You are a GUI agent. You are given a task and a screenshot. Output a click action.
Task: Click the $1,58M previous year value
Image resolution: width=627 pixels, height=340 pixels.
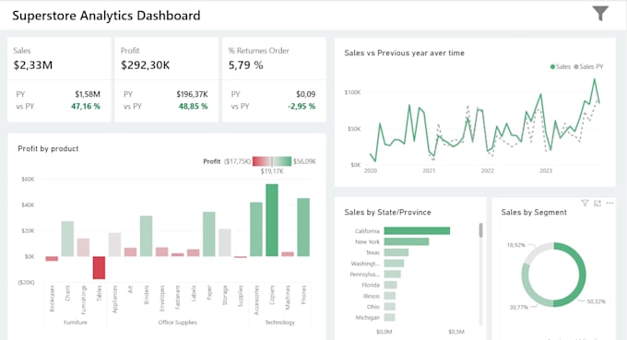click(x=88, y=94)
